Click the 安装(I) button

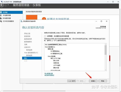93,81
